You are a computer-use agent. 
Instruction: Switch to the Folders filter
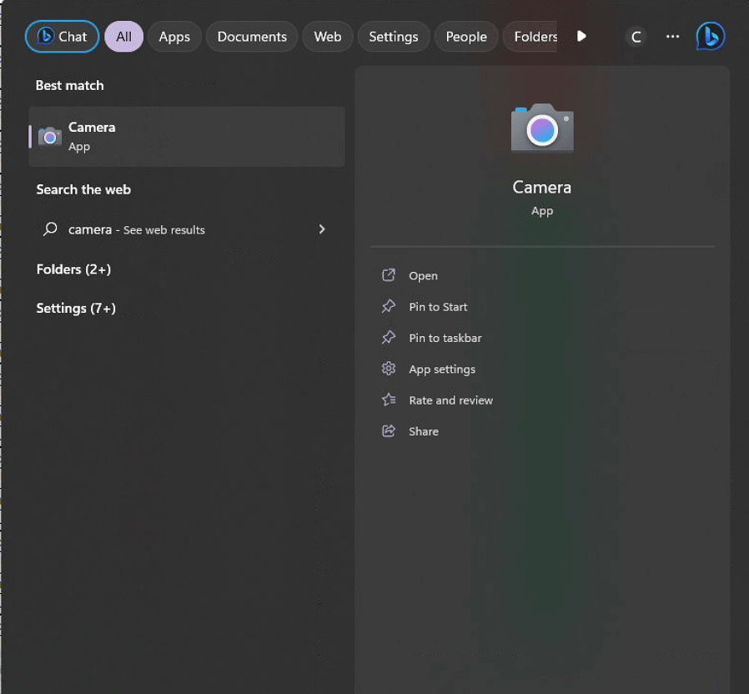coord(530,37)
